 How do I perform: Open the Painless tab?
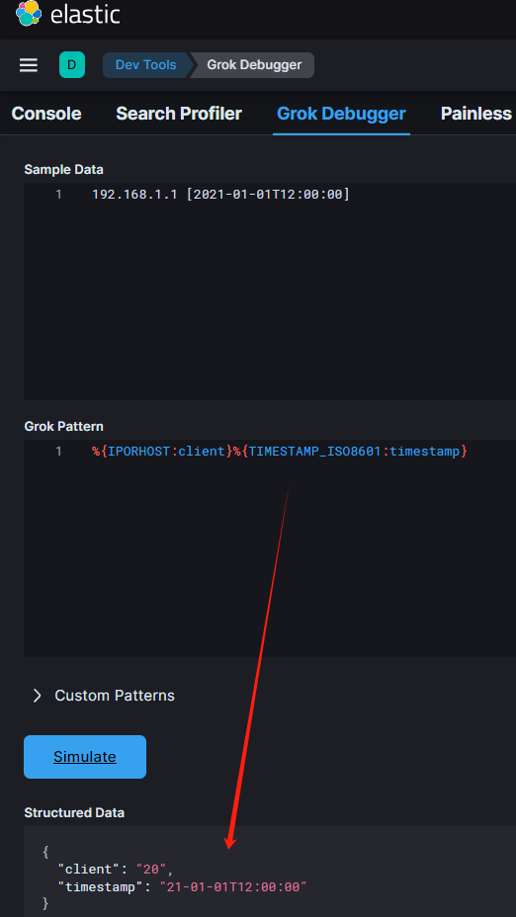476,114
